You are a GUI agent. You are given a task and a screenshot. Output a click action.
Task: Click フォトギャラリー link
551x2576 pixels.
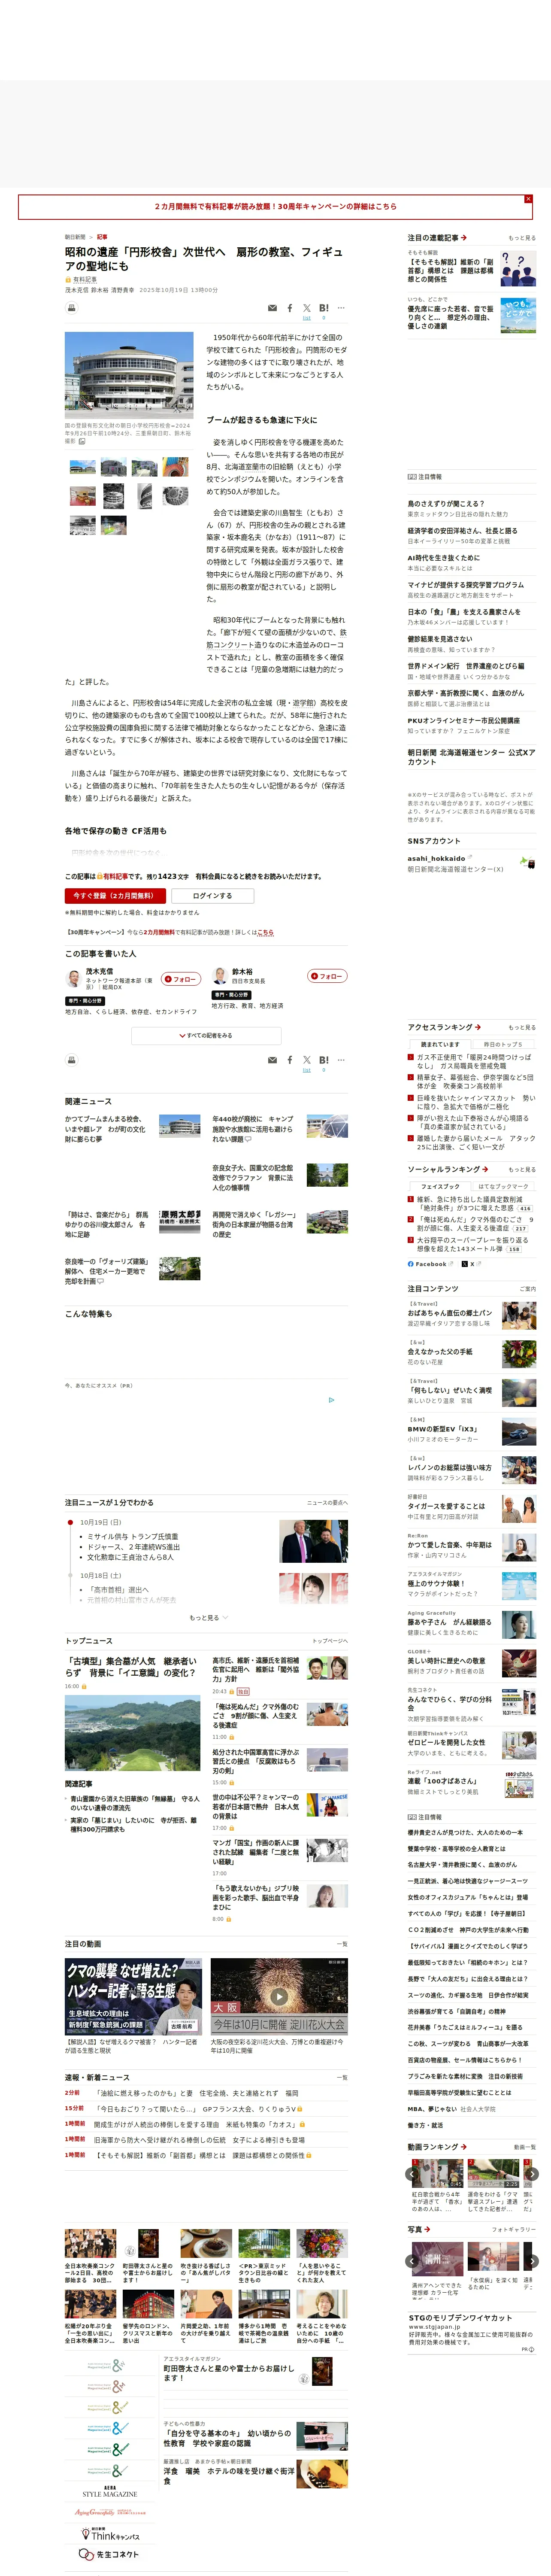[x=514, y=2229]
